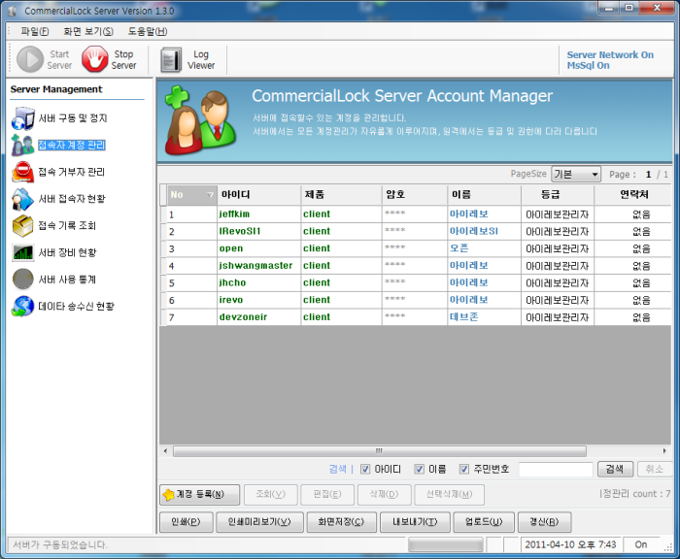Click the 접속자 계정 관리 sidebar icon
680x559 pixels.
22,146
